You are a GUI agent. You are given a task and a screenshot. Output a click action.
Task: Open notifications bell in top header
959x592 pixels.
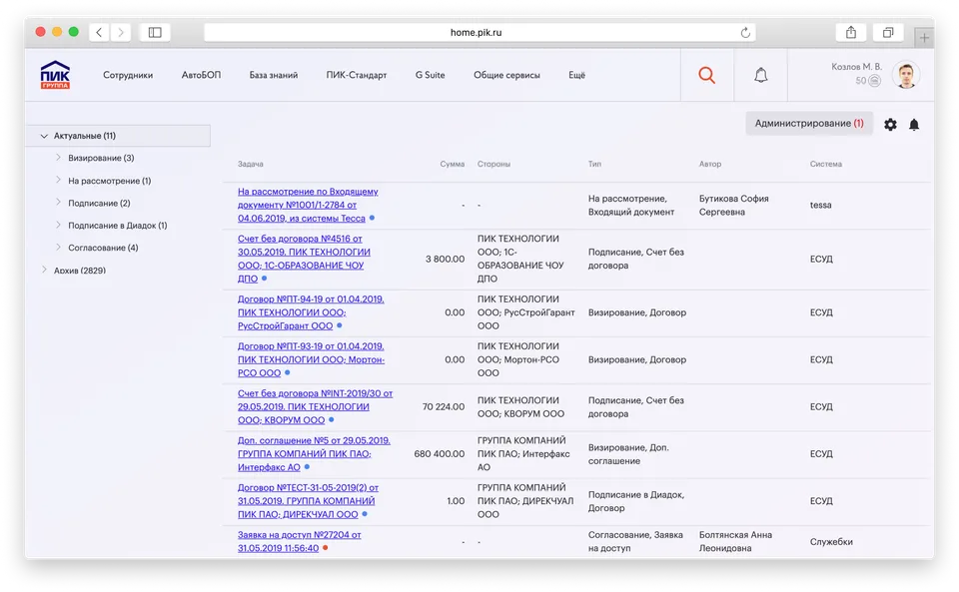[760, 75]
